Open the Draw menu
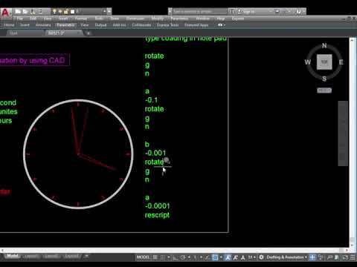This screenshot has height=267, width=357. [115, 19]
